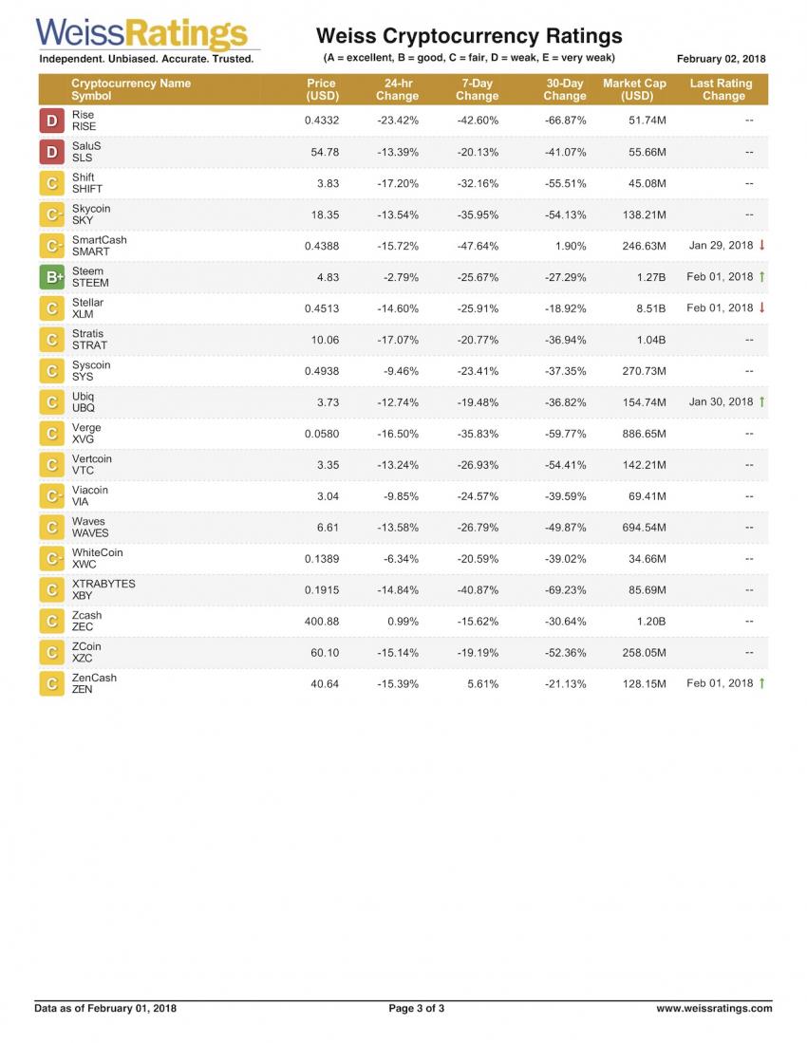The height and width of the screenshot is (1043, 807).
Task: Click the red D rating badge for Rise
Action: pos(51,121)
